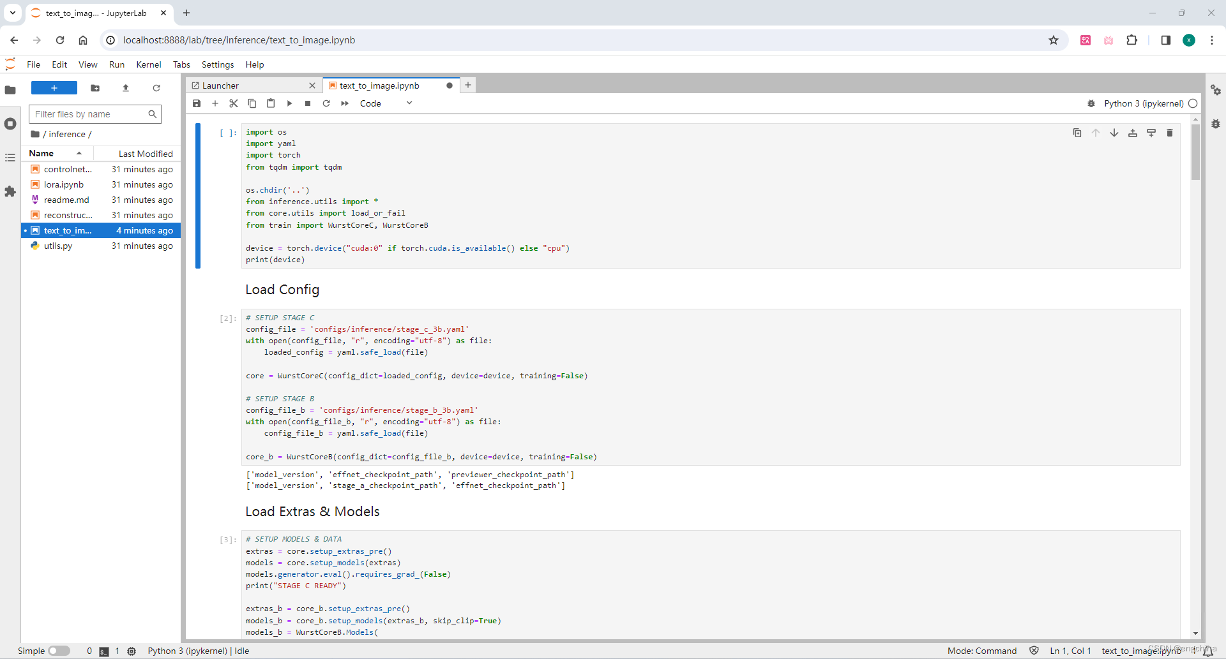Image resolution: width=1226 pixels, height=659 pixels.
Task: Copy selected cells icon in notebook toolbar
Action: (252, 103)
